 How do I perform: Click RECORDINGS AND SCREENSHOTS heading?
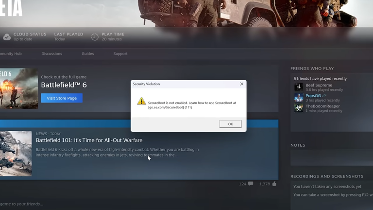327,176
